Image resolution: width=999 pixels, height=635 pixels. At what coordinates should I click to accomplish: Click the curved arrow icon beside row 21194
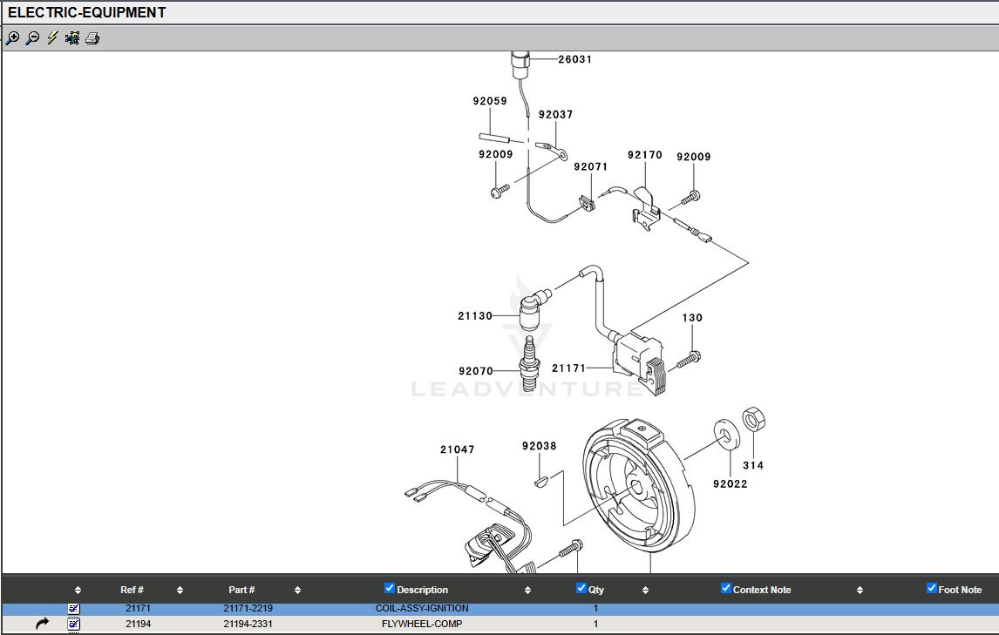[42, 624]
